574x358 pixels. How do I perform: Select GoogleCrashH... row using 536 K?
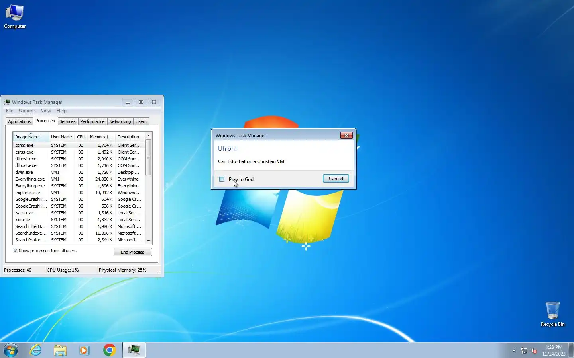(79, 206)
